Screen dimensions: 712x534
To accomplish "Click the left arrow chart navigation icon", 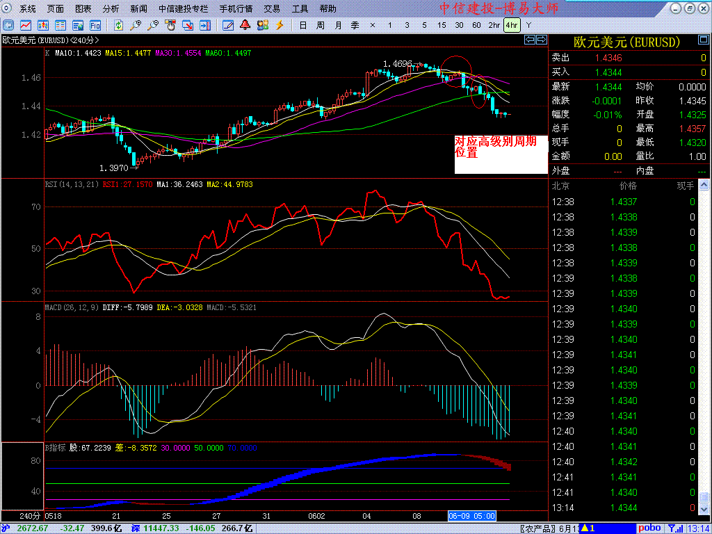I will (529, 40).
